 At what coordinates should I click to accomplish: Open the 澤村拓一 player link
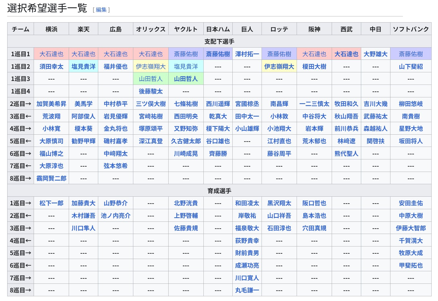pos(247,54)
